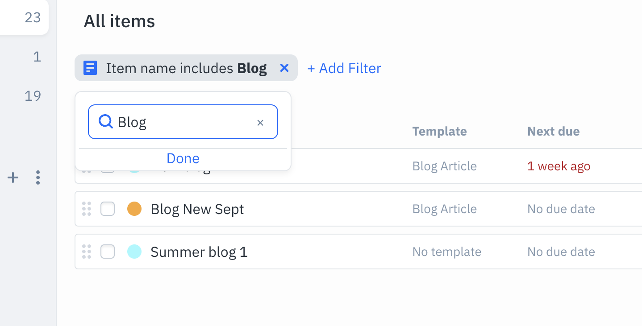Click the Done button
The image size is (642, 326).
click(183, 158)
